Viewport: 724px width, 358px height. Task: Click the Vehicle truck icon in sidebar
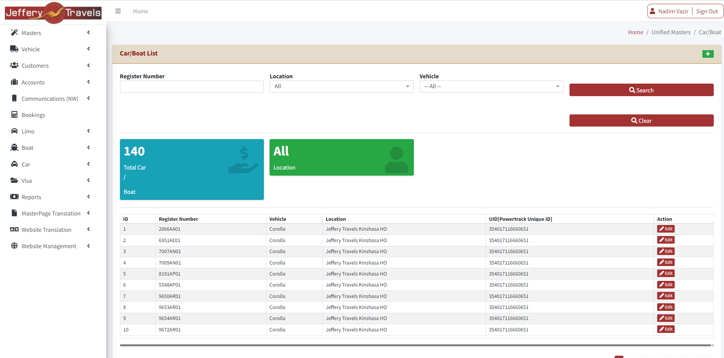click(x=14, y=49)
